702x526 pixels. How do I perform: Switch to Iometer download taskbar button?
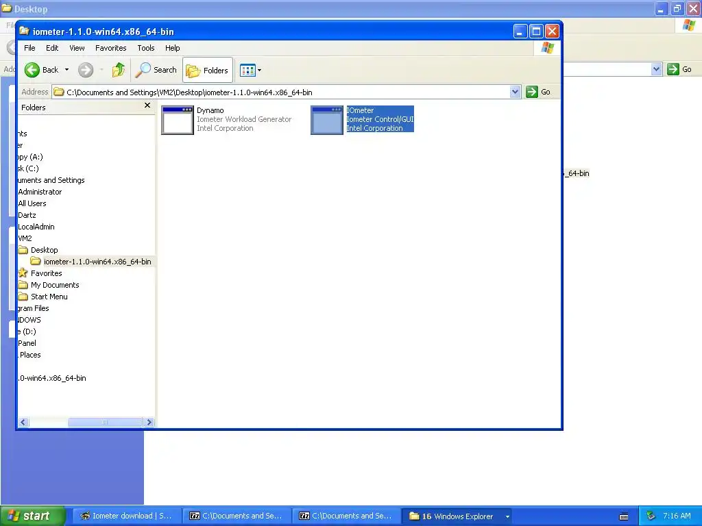(127, 516)
